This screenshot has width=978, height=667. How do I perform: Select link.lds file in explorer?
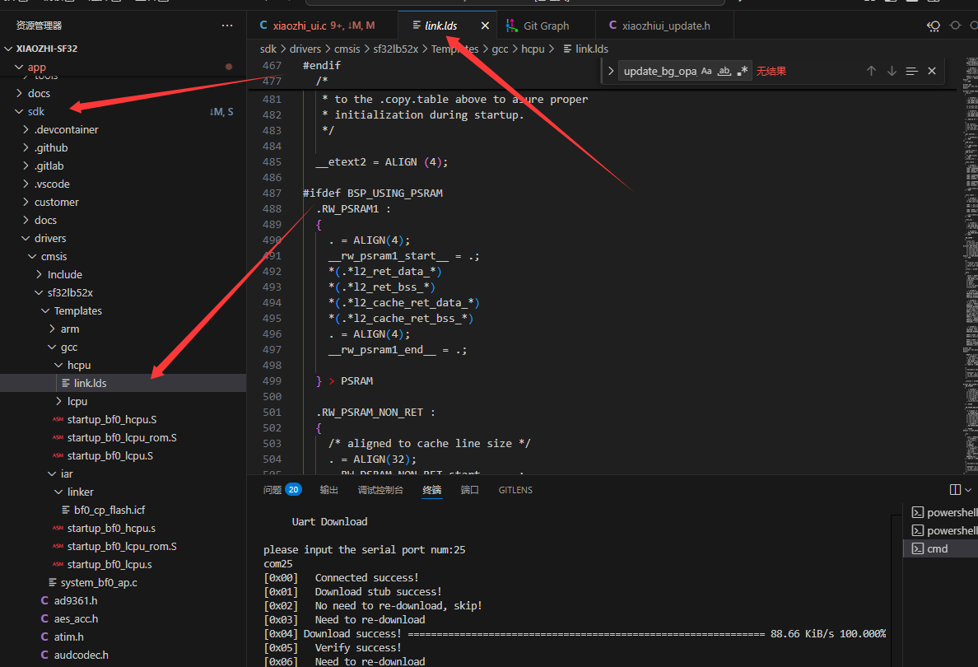tap(123, 382)
